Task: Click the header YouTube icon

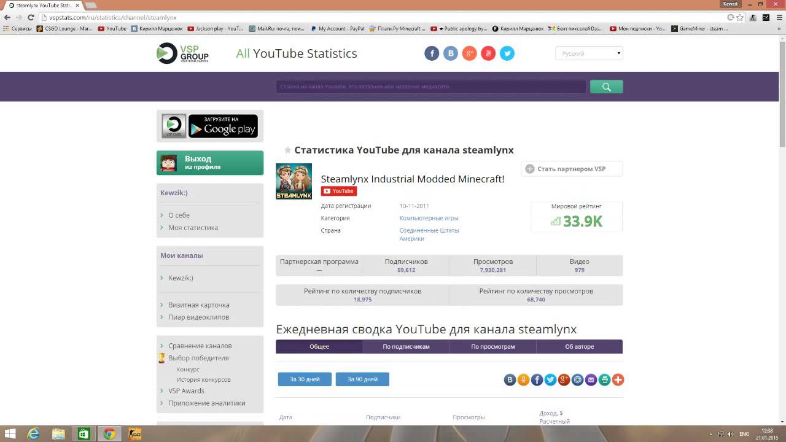Action: [x=488, y=53]
